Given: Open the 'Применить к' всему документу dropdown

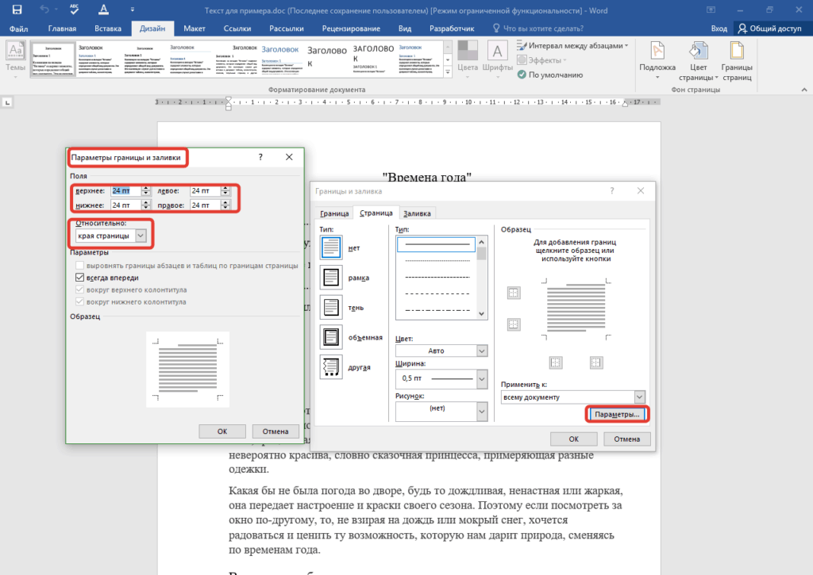Looking at the screenshot, I should tap(639, 397).
